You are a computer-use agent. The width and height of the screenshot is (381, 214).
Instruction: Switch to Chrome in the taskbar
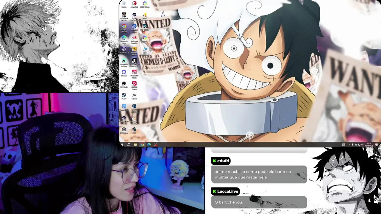click(142, 145)
